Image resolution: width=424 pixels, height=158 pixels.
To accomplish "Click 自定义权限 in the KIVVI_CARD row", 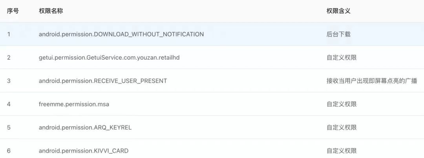I will click(342, 151).
